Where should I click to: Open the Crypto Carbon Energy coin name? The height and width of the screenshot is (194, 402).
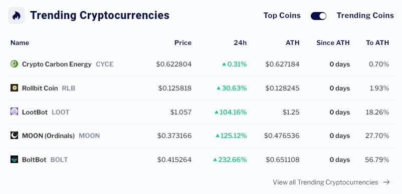point(57,64)
